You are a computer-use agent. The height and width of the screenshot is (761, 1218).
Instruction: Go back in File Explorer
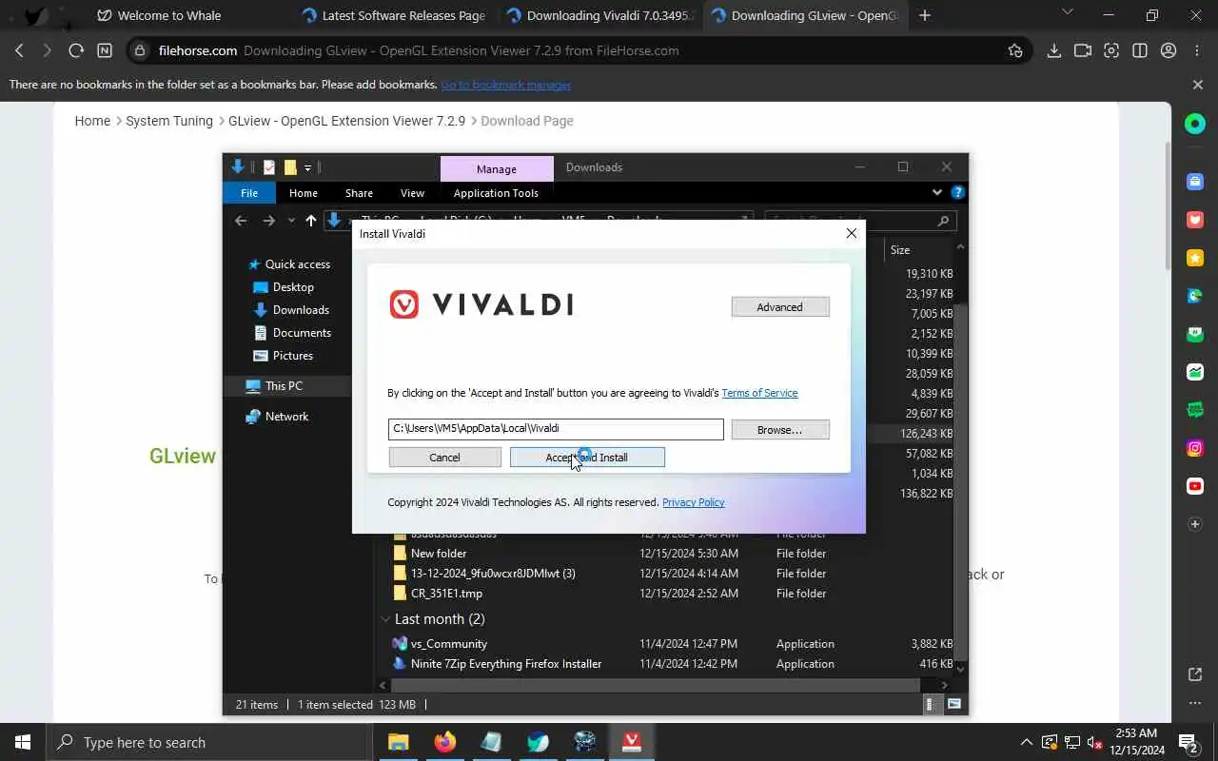pos(241,221)
